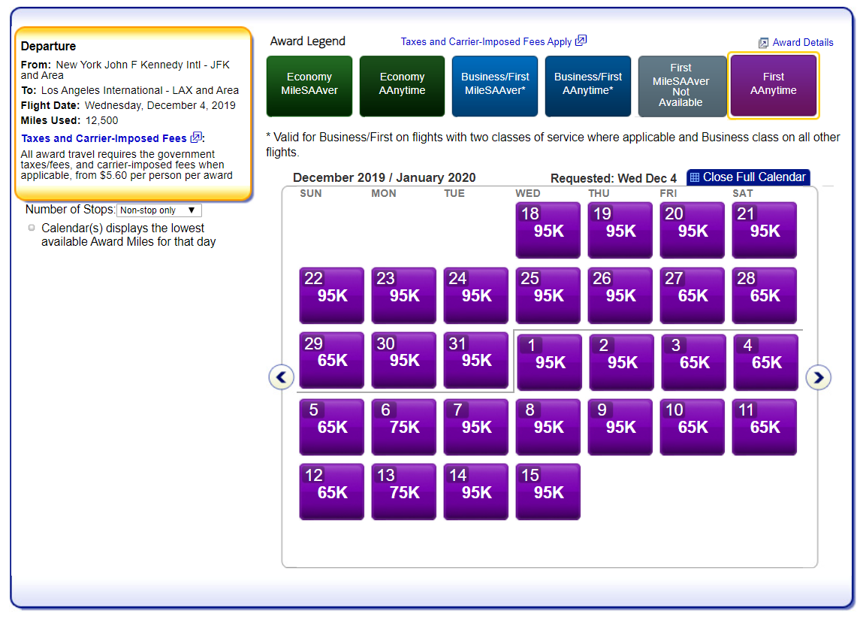This screenshot has height=617, width=860.
Task: Close the full calendar view
Action: [754, 177]
